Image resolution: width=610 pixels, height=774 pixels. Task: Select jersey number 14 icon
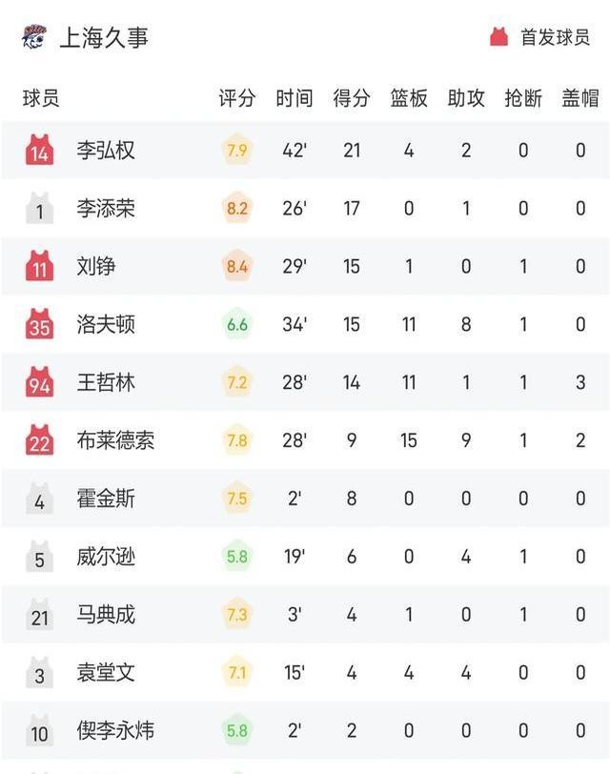pos(39,150)
